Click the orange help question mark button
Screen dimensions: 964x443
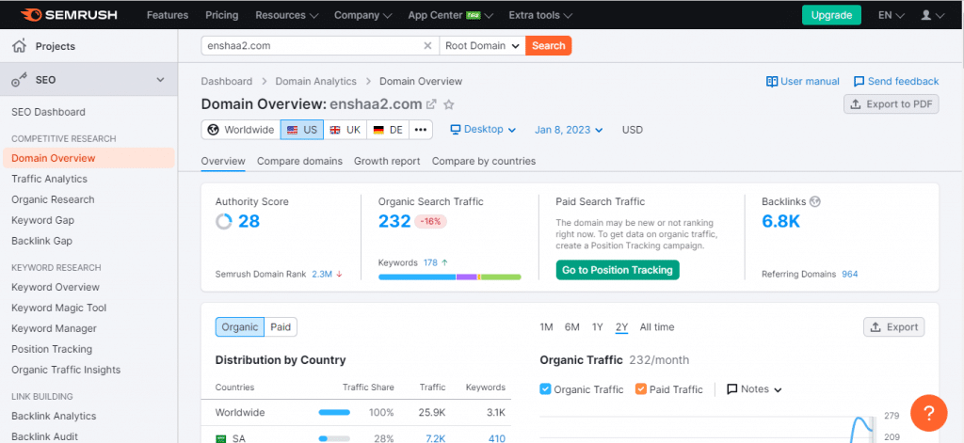point(928,413)
